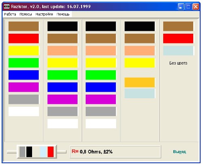Pick gold swatch in multiplier column
The image size is (203, 164).
pos(140,82)
